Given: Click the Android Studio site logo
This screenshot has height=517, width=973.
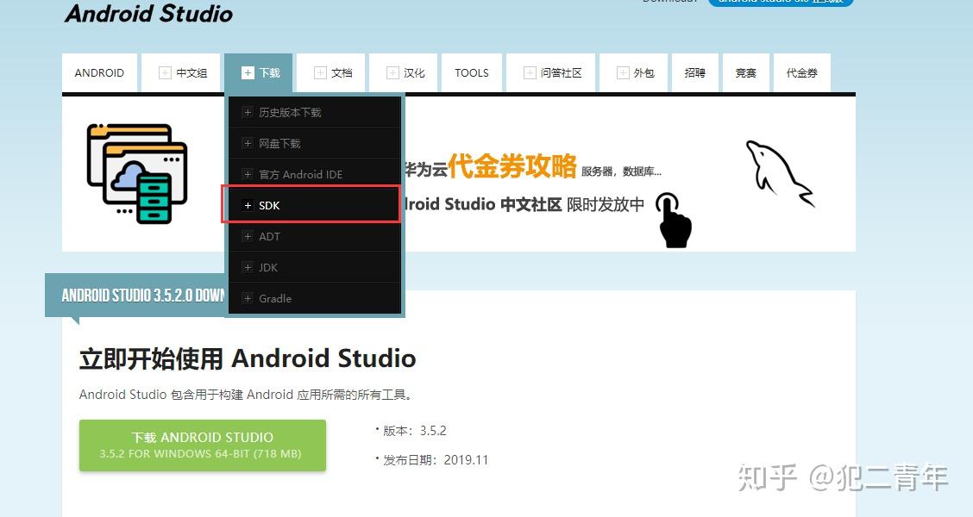Looking at the screenshot, I should [x=149, y=13].
